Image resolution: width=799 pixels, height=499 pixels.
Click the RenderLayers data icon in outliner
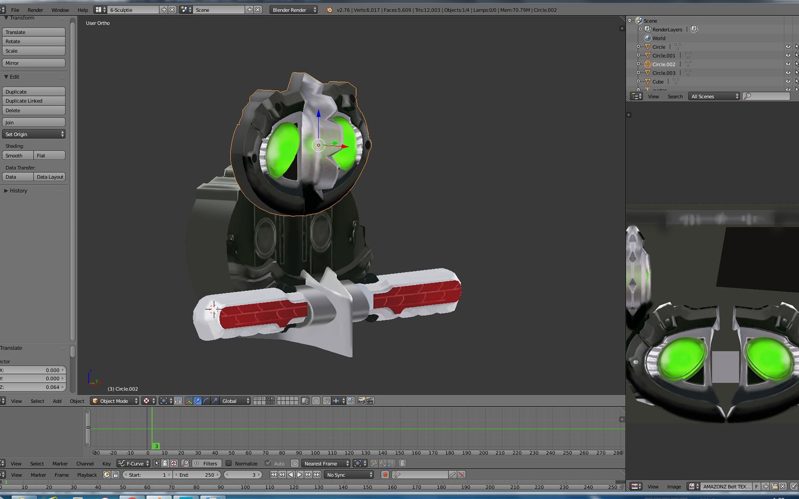[694, 29]
